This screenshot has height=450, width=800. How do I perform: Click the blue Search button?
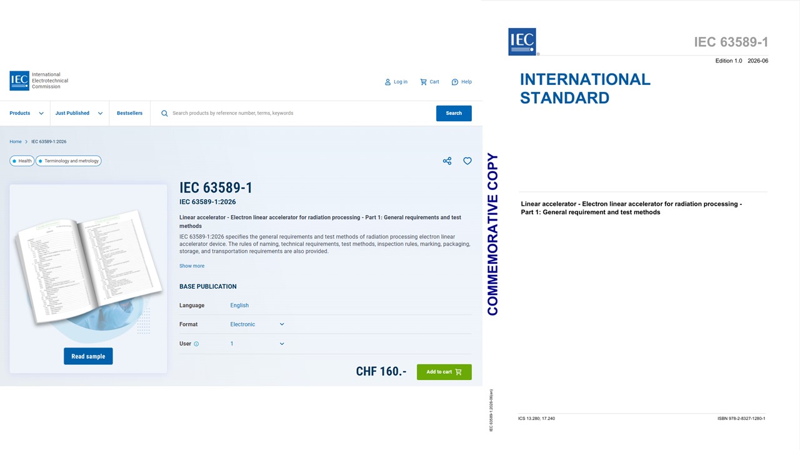(454, 113)
